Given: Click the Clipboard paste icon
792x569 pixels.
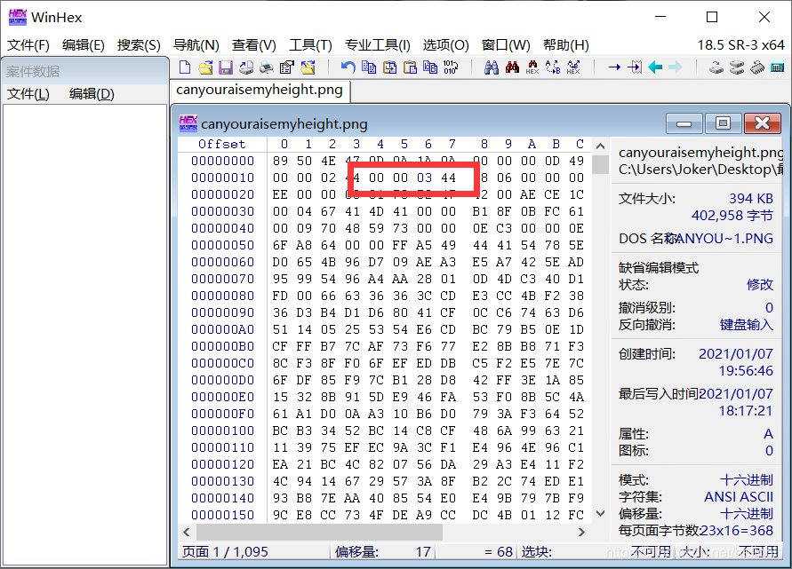Looking at the screenshot, I should (x=410, y=67).
